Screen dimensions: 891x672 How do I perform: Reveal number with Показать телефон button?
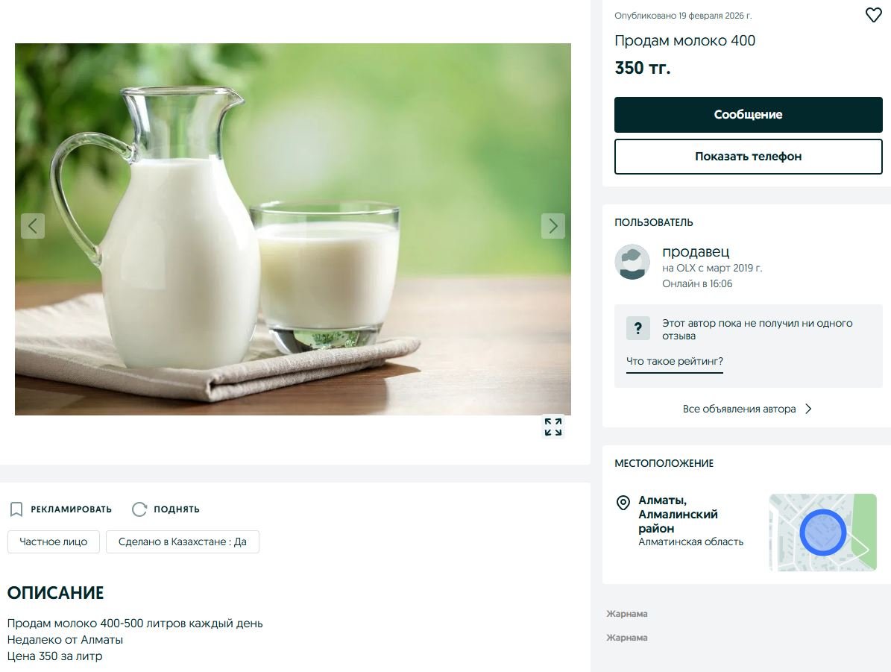748,157
